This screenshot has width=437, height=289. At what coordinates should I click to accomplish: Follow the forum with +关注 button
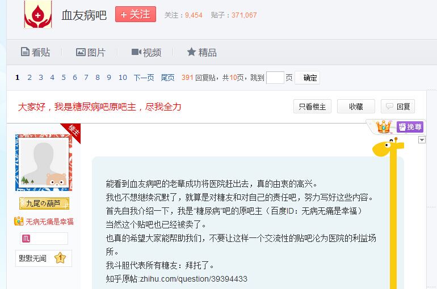point(136,15)
